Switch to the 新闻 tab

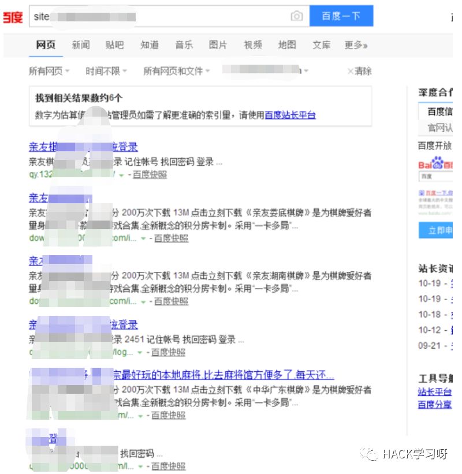81,44
